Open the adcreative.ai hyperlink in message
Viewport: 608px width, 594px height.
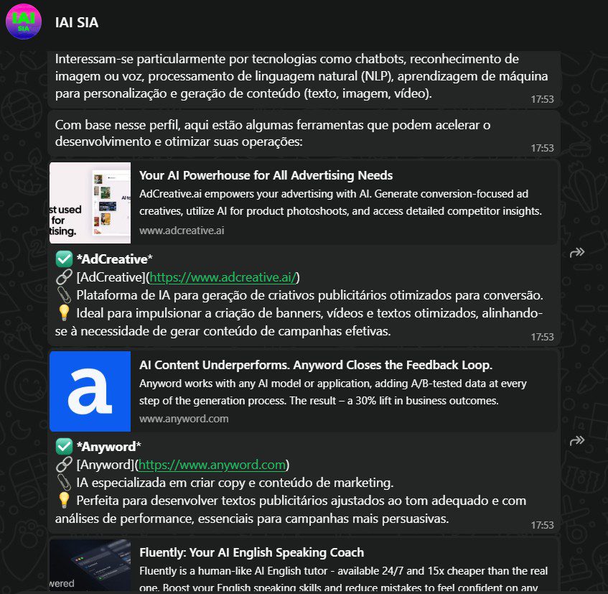(223, 277)
